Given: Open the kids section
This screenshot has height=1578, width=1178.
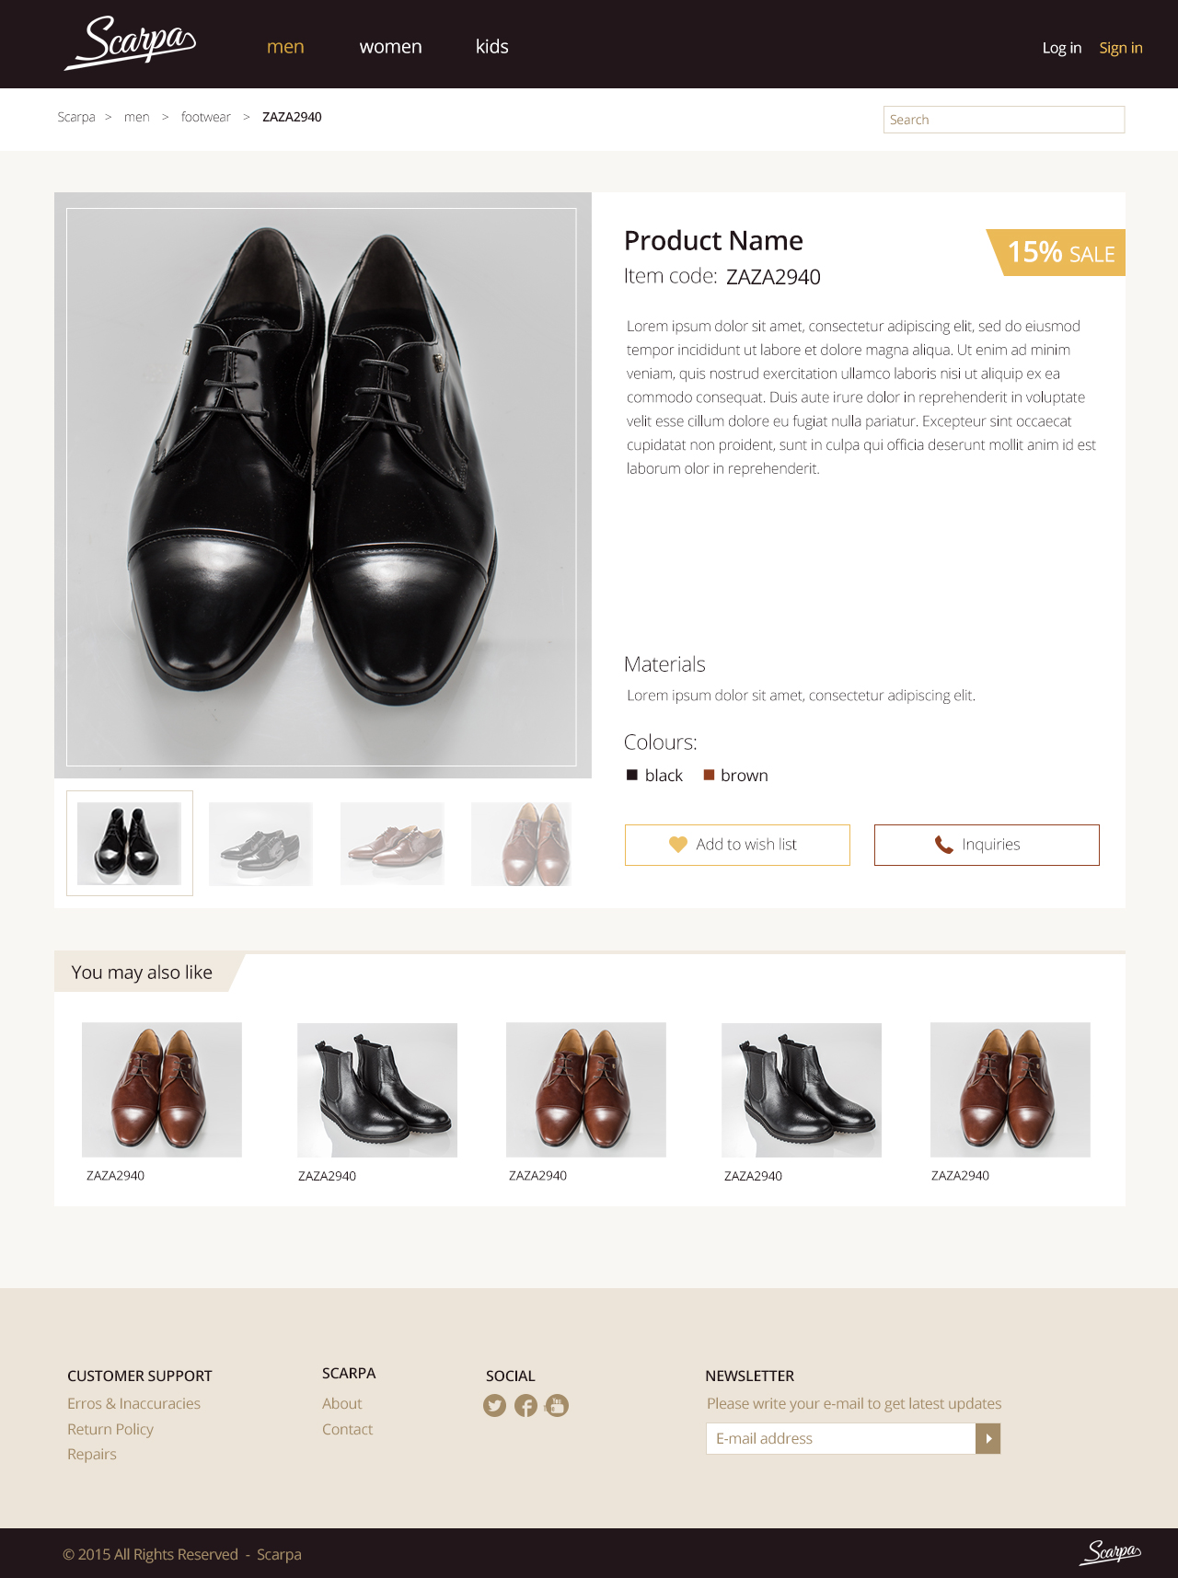Looking at the screenshot, I should [x=491, y=46].
